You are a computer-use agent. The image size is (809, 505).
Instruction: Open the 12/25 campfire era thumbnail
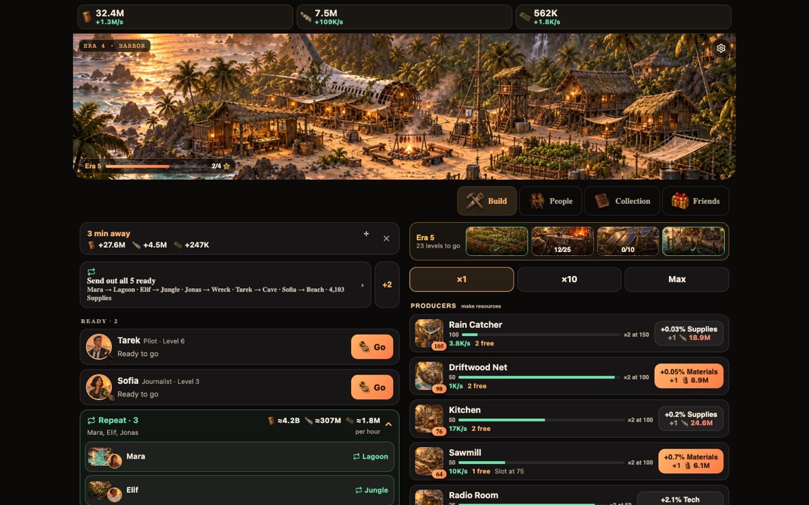coord(562,241)
